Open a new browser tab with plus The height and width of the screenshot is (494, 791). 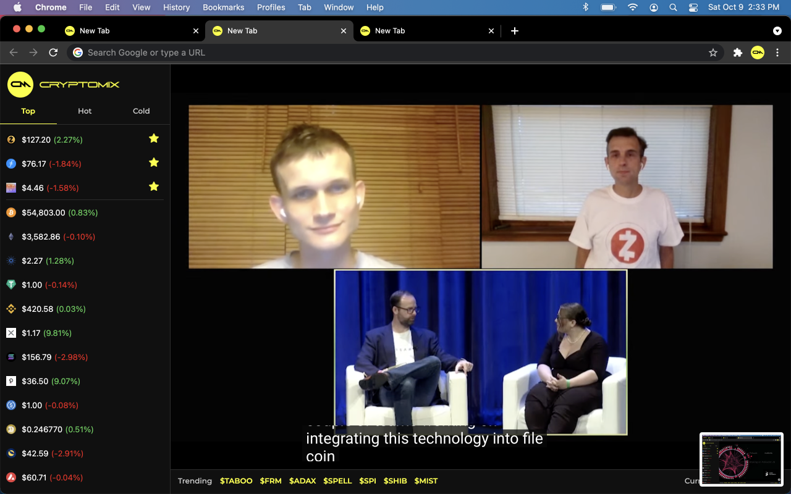click(x=514, y=31)
